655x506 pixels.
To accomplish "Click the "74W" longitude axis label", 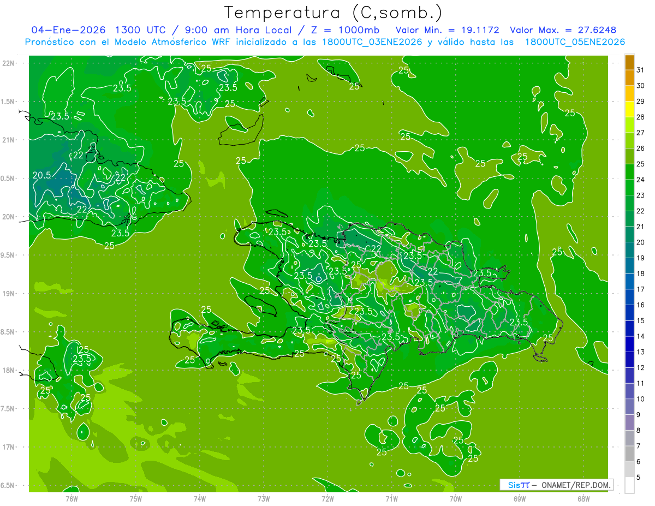I will click(x=199, y=498).
